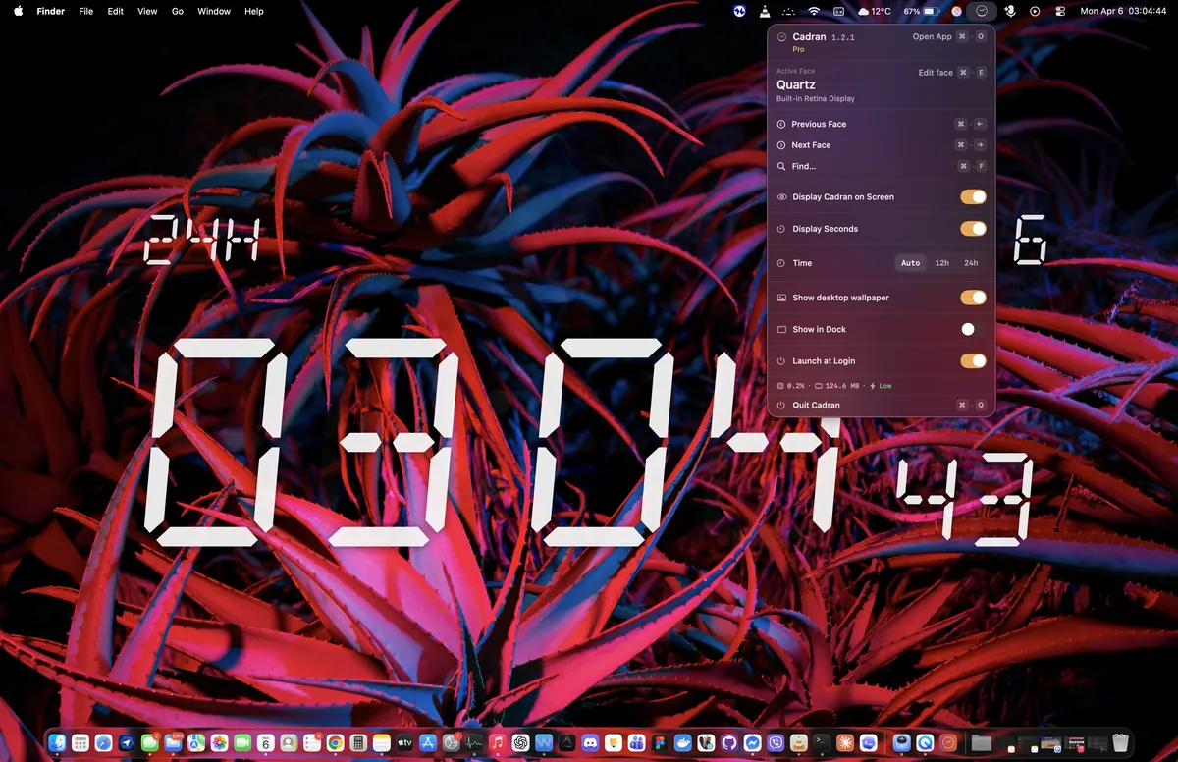Open the App Store from the Dock
Screen dimensions: 1178x762
click(x=428, y=743)
